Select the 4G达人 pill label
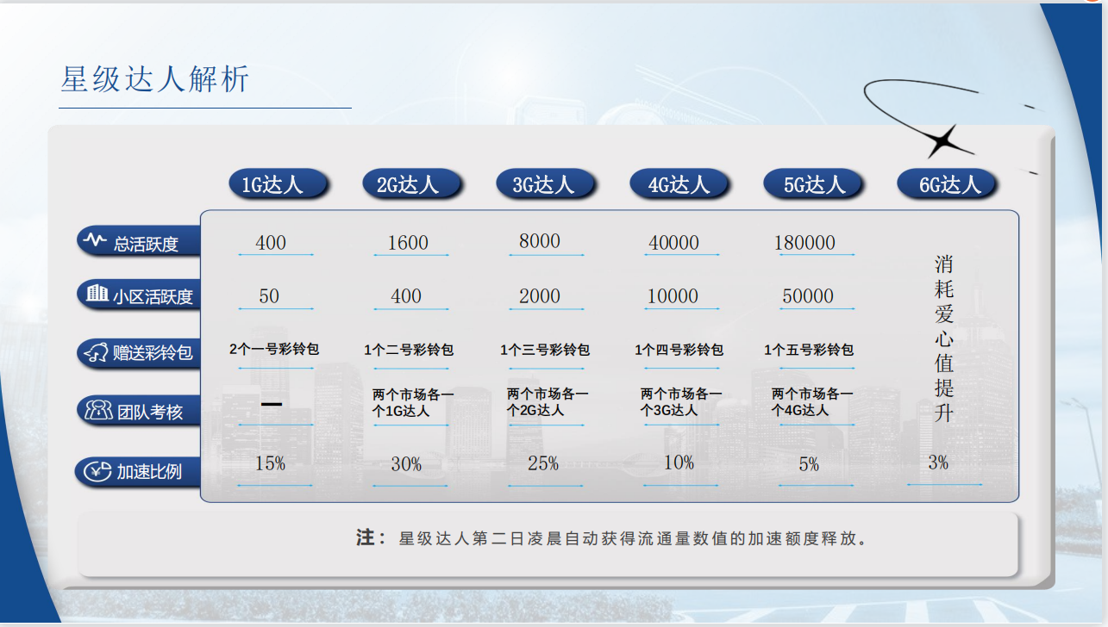This screenshot has width=1108, height=627. coord(679,184)
